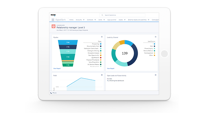Click the Prospecting legend color swatch

pos(101,44)
